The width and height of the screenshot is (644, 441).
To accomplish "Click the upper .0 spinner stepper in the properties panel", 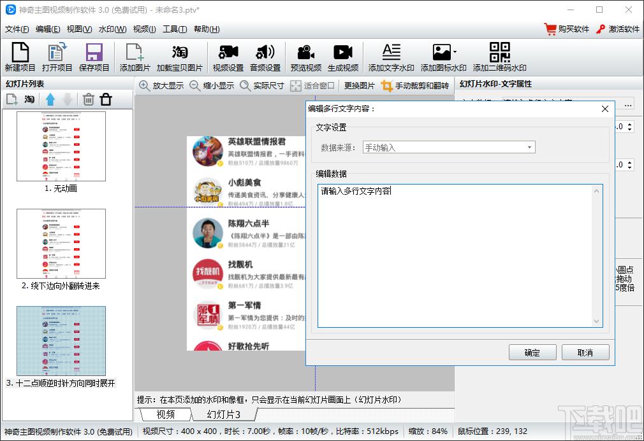I will pyautogui.click(x=629, y=127).
